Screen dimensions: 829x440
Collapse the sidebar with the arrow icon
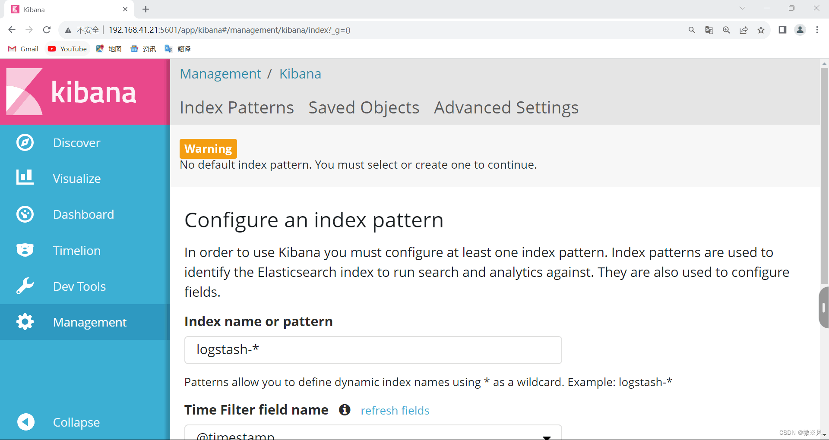pyautogui.click(x=25, y=422)
